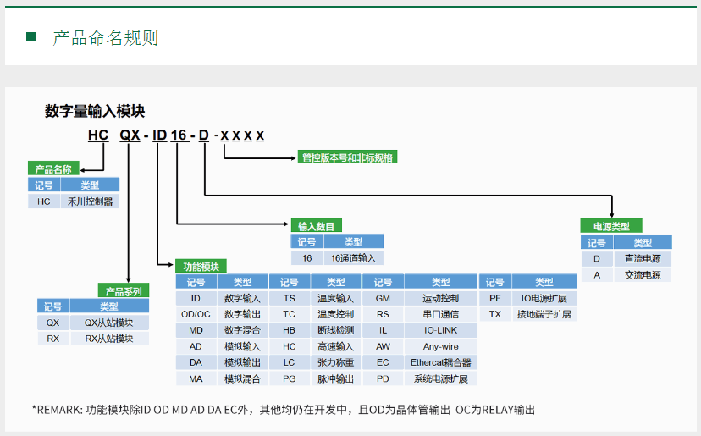Click the DA code cell
Screen dimensions: 701x436
point(196,362)
